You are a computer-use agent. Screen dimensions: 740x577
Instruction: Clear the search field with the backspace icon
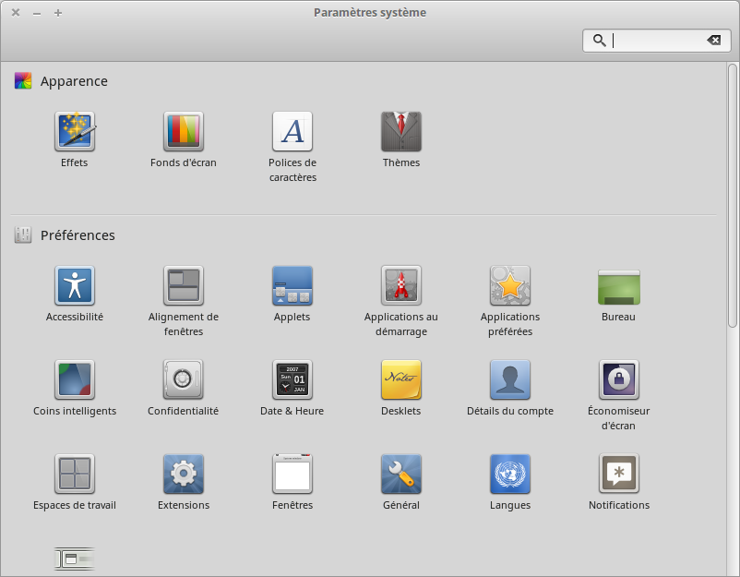click(713, 41)
